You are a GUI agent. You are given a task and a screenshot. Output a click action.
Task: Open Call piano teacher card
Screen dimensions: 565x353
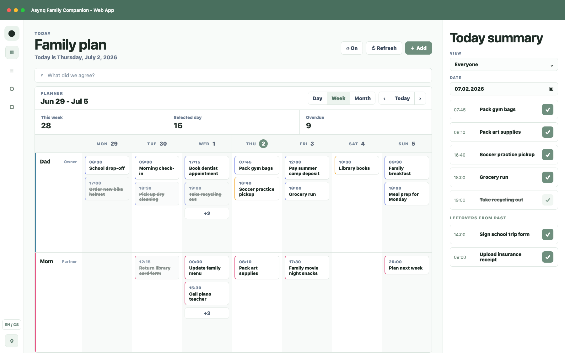click(x=207, y=293)
